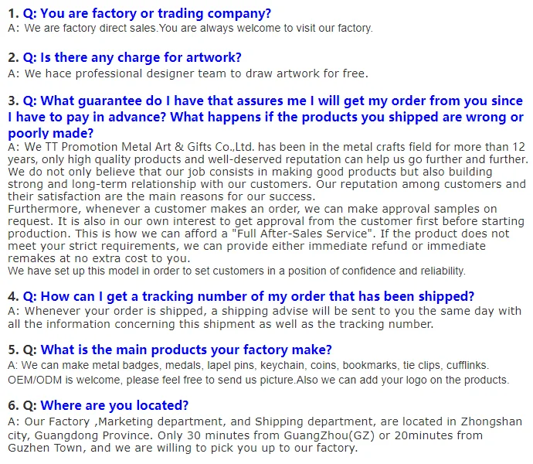
Task: Click the "You are factory or trading company?" question
Action: [155, 13]
